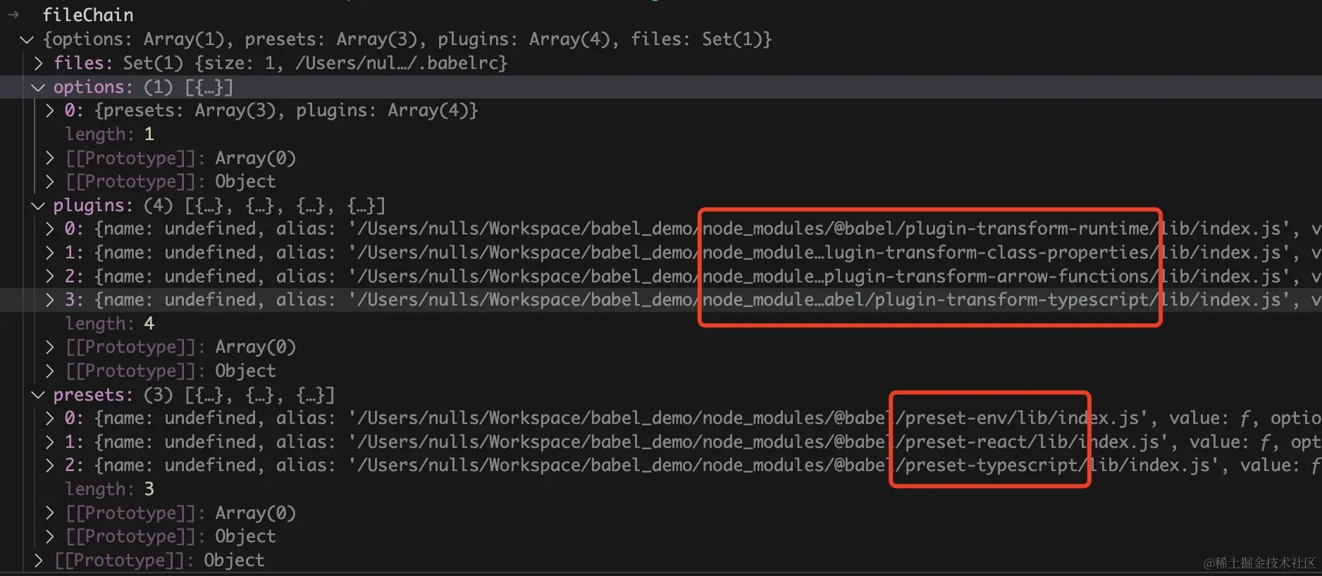The width and height of the screenshot is (1322, 576).
Task: Select the 'length: 4' property line
Action: 109,324
